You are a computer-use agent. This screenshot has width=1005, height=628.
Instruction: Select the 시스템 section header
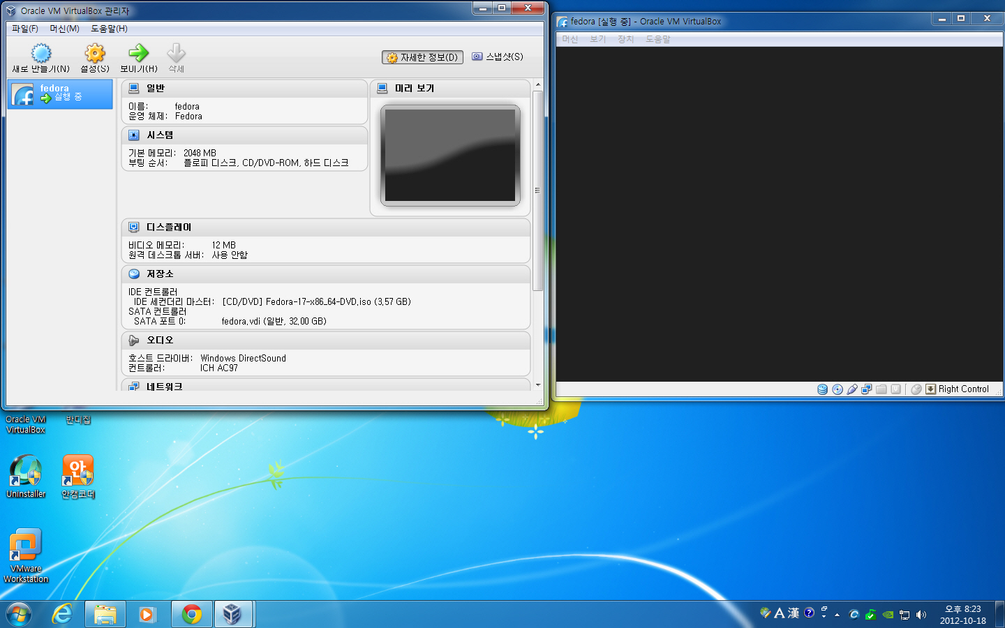point(244,135)
